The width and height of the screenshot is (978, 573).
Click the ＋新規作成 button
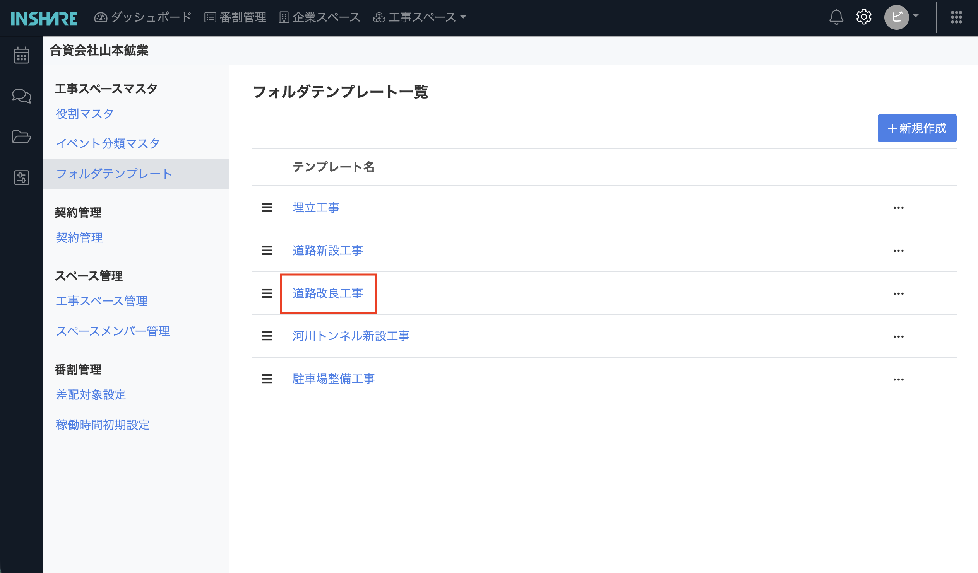tap(917, 128)
